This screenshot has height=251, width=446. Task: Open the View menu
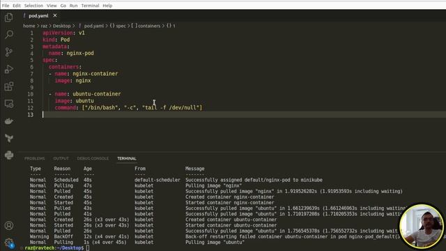52,6
